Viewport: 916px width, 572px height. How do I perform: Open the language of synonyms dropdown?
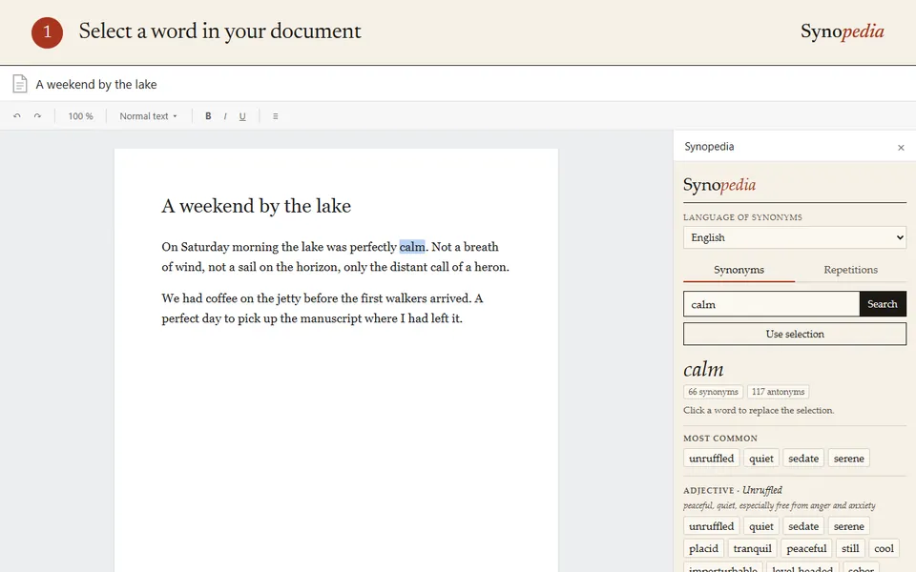[x=795, y=237]
